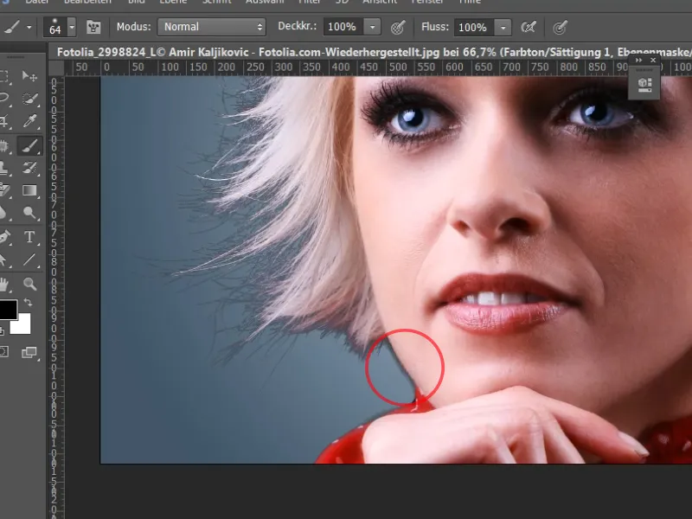Enable airbrush mode
This screenshot has height=519, width=692.
(x=529, y=28)
